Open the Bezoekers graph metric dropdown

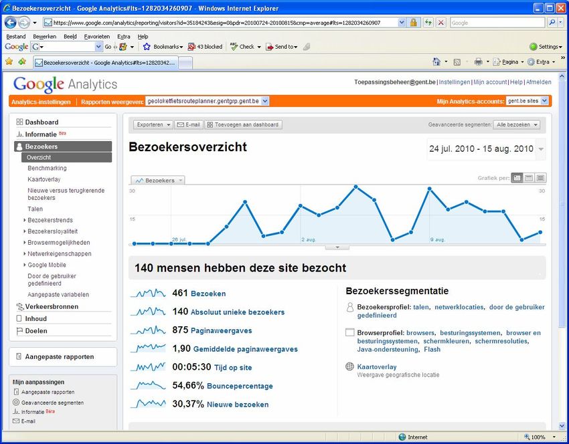click(x=158, y=180)
